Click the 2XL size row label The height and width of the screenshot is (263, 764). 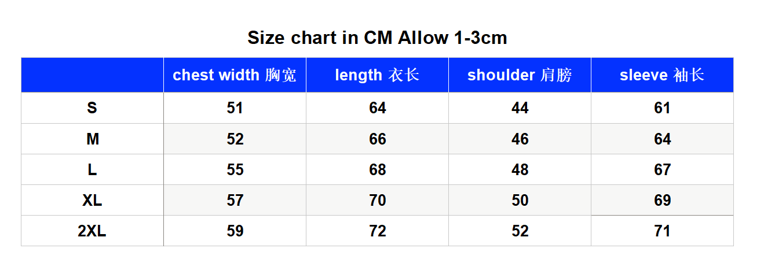92,231
